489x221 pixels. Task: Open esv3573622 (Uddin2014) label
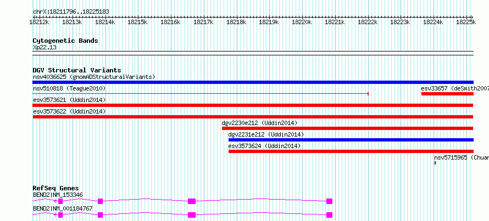[69, 111]
